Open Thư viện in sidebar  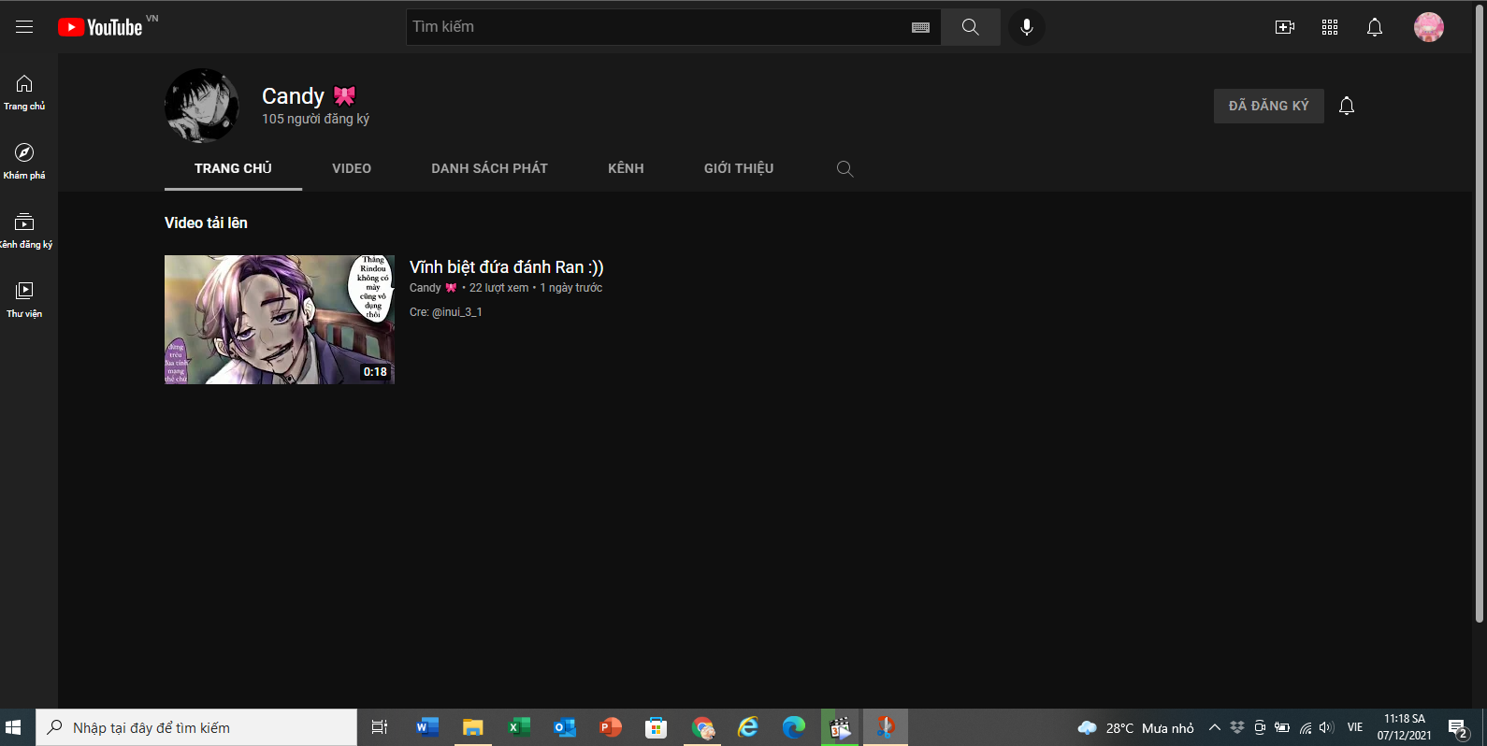click(x=24, y=299)
